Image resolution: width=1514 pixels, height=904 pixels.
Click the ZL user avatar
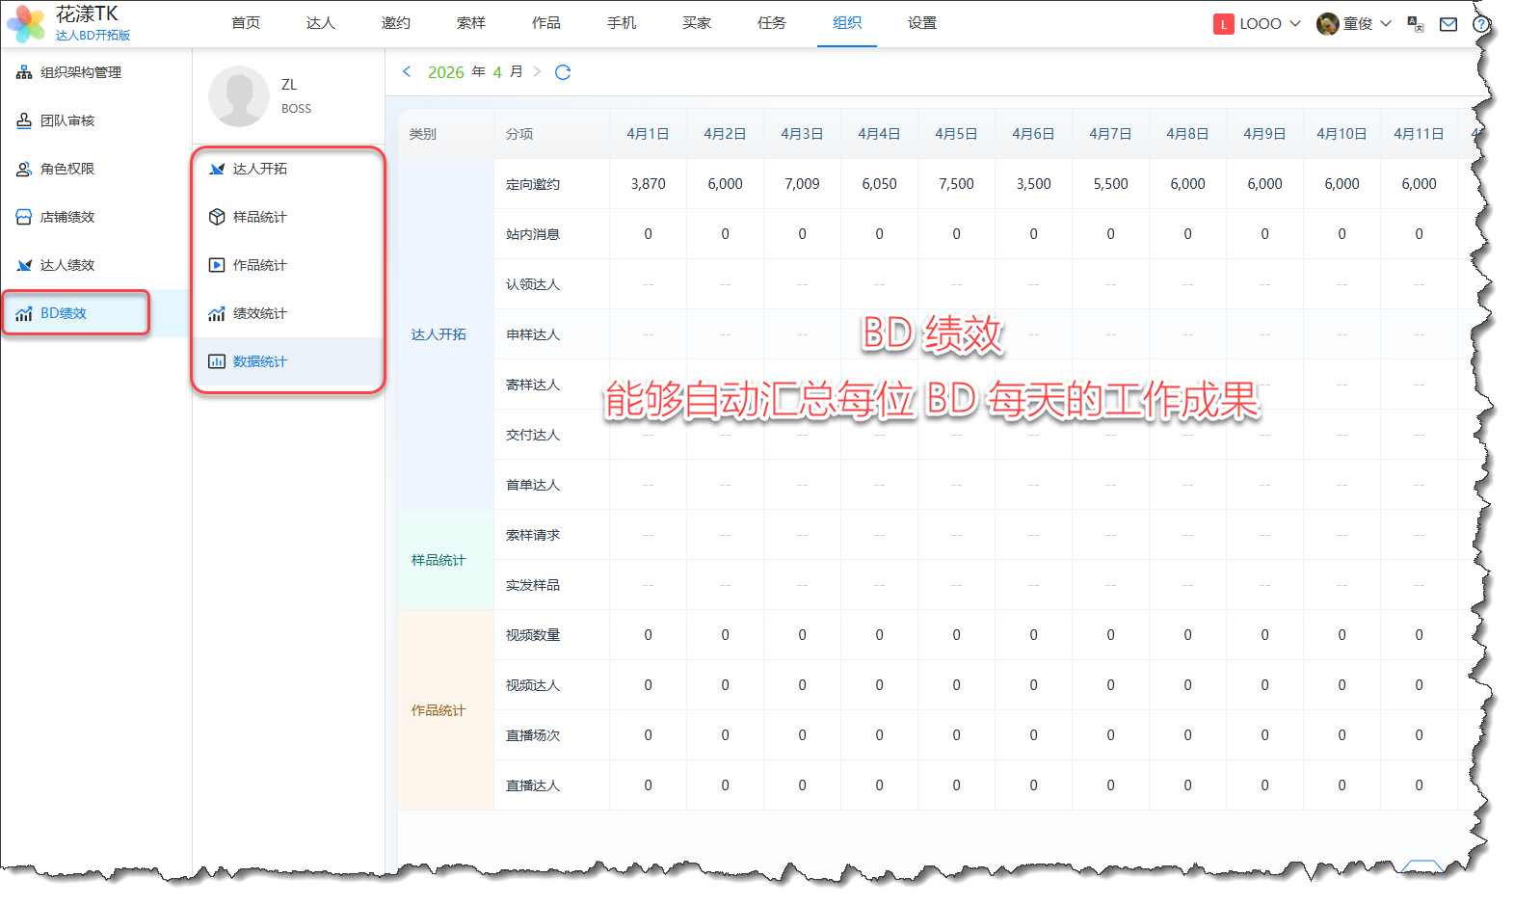(x=238, y=95)
